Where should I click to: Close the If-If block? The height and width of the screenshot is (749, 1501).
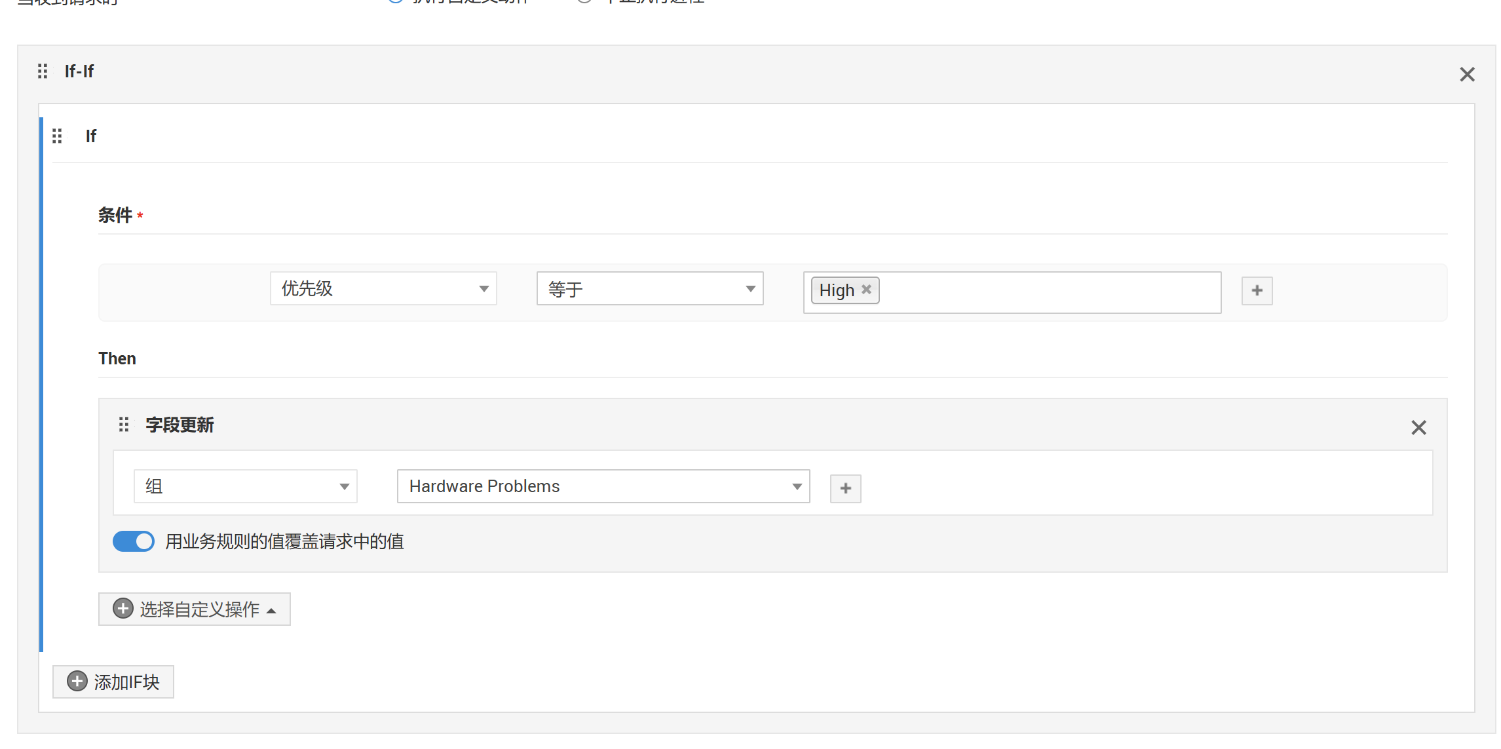pos(1467,75)
